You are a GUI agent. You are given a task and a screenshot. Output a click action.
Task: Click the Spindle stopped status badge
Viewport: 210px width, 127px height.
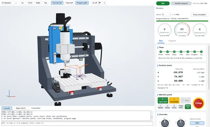[181, 3]
